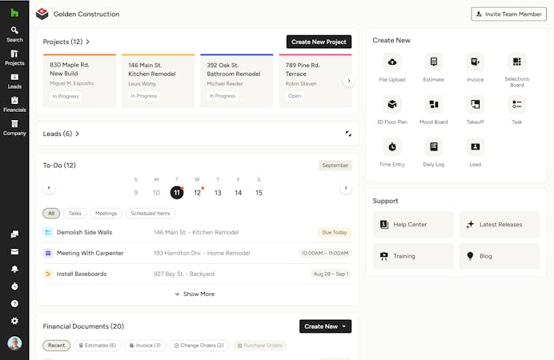The height and width of the screenshot is (360, 554).
Task: Open the timer icon in sidebar
Action: point(14,286)
